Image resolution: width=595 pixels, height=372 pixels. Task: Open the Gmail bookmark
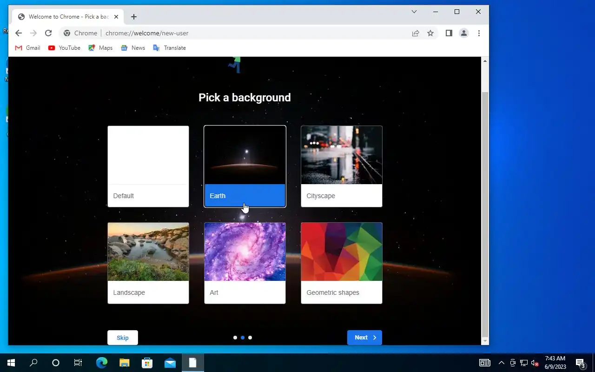coord(27,48)
